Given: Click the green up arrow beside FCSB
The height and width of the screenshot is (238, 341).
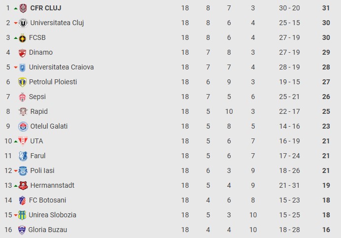Looking at the screenshot, I should 16,38.
